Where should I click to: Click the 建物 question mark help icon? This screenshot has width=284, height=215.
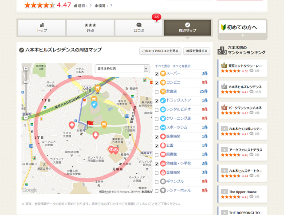[91, 6]
